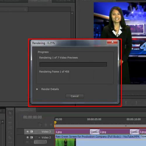This screenshot has height=146, width=146.
Task: Click the timeline timecode 00:00:00:00
Action: (32, 117)
